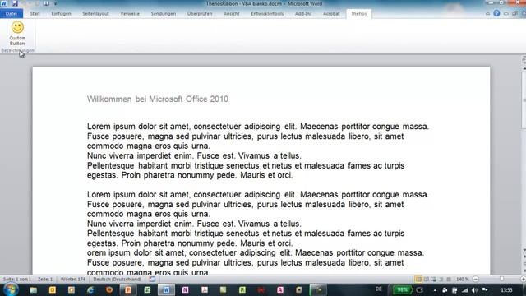This screenshot has width=526, height=296.
Task: Click the 13:55 system clock
Action: [x=506, y=290]
